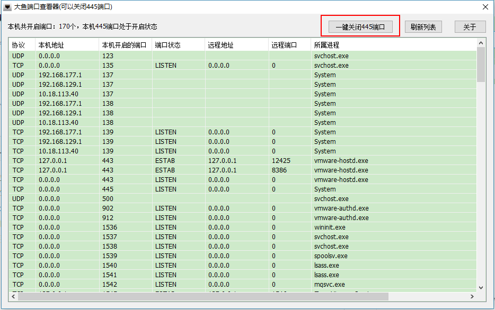Viewport: 495px width, 310px height.
Task: Click the 远程端口 column header
Action: (x=284, y=45)
